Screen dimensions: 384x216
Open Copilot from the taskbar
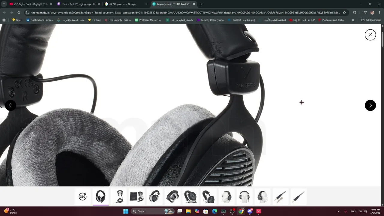pos(197,211)
